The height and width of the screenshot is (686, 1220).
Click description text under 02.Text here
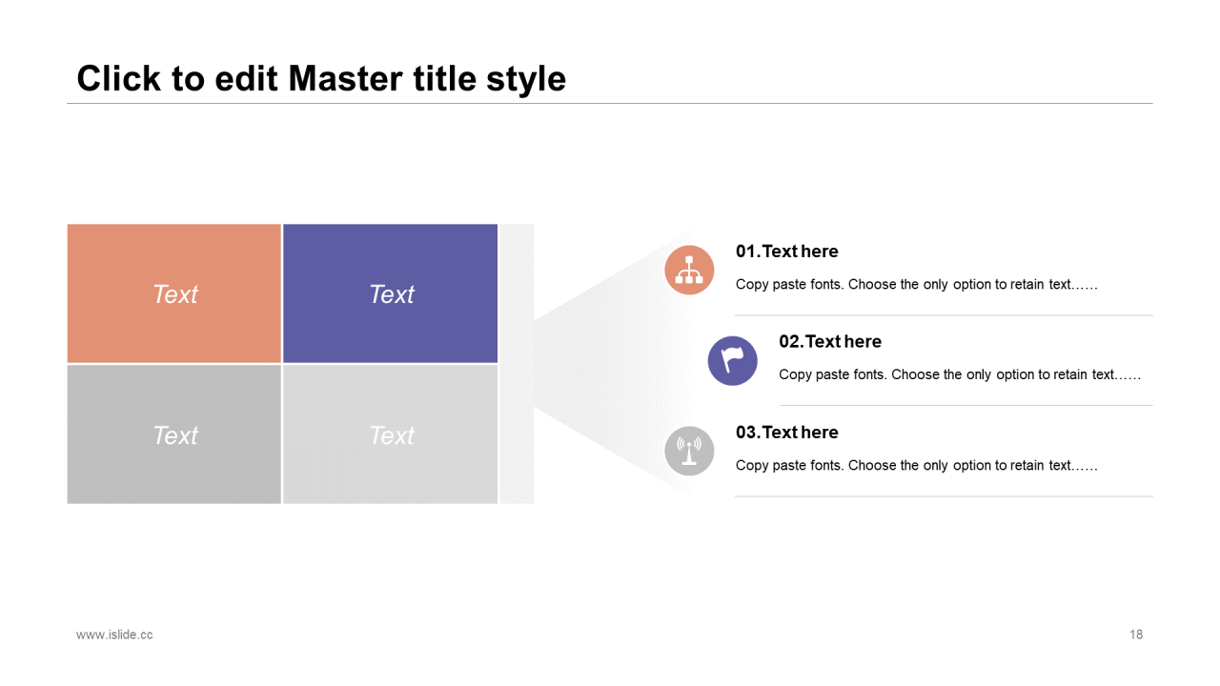coord(960,374)
